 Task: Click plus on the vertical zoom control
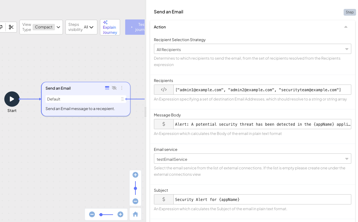(135, 175)
